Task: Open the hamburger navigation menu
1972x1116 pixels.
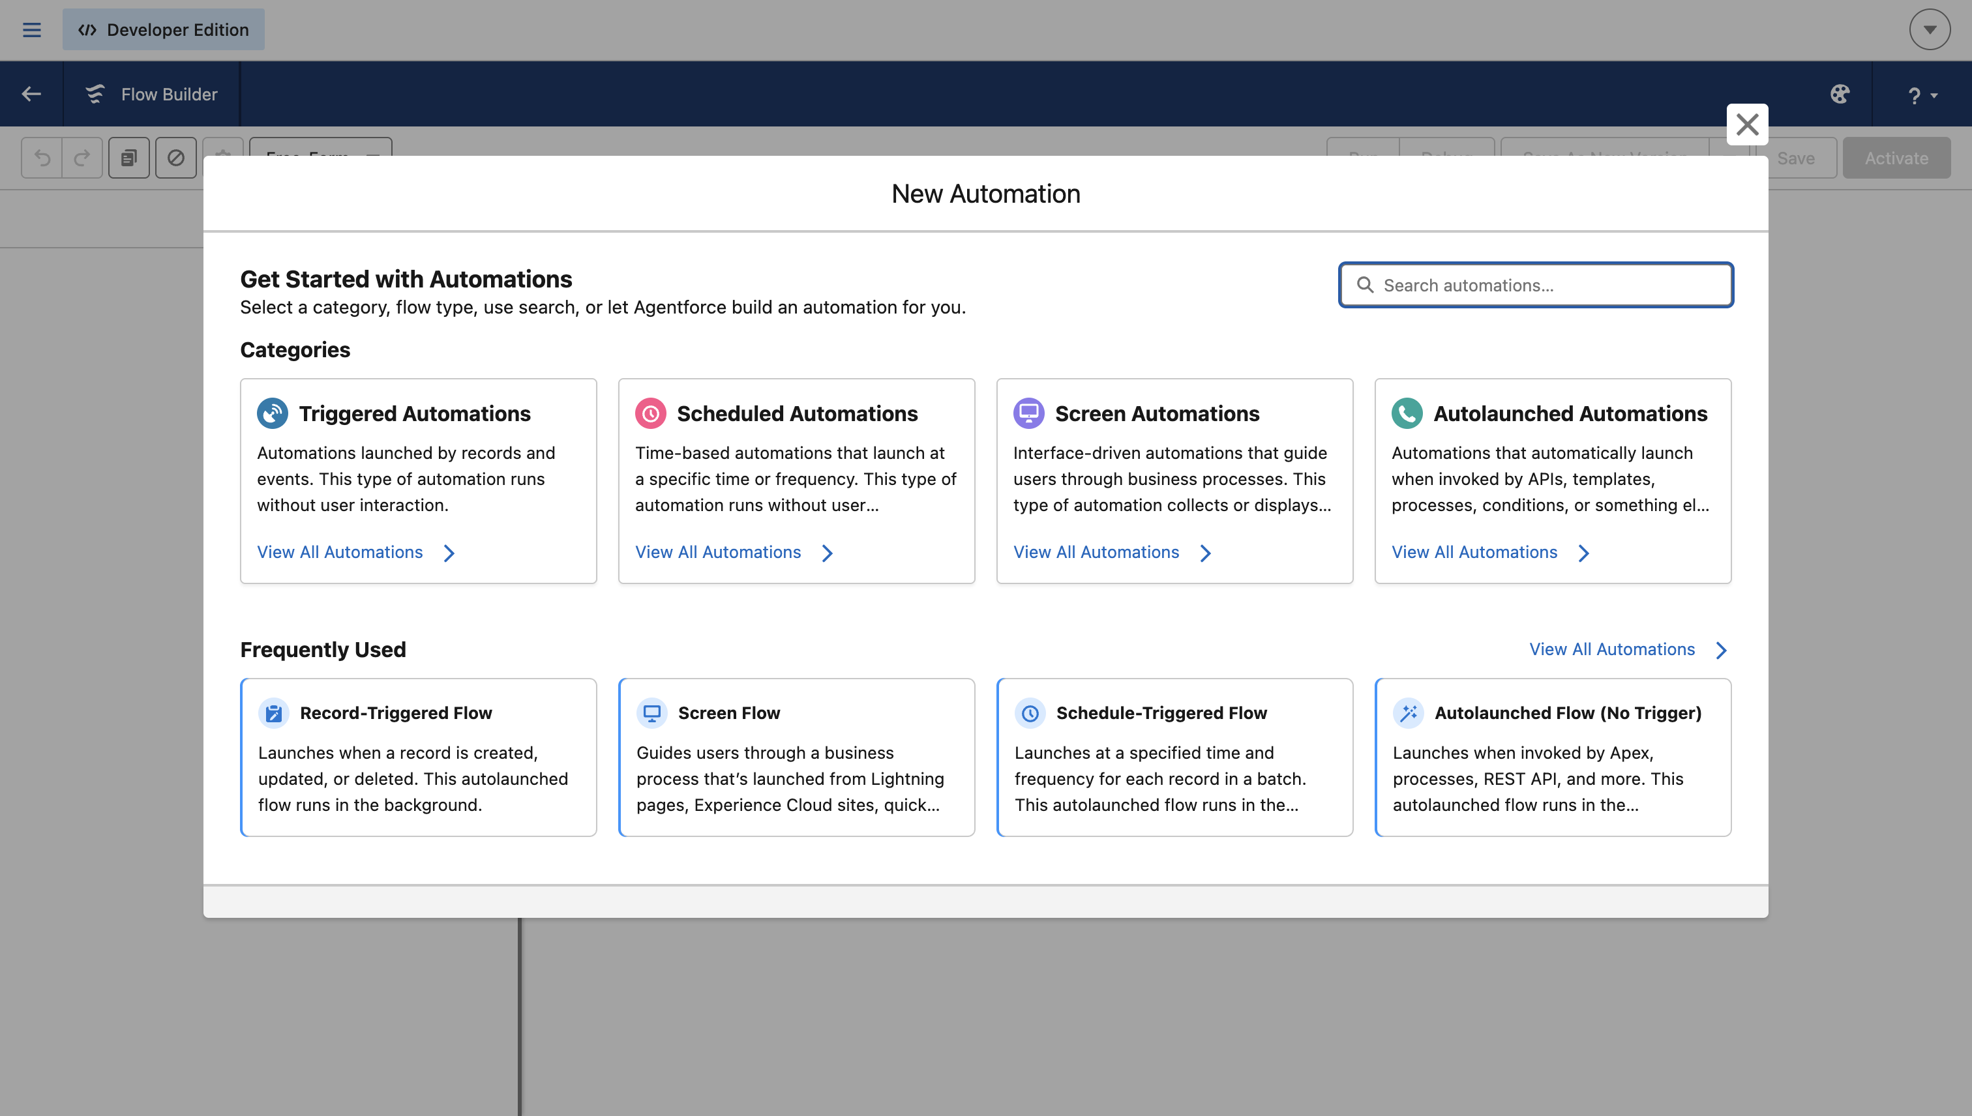Action: [31, 30]
